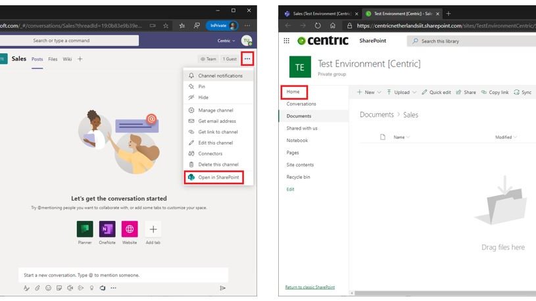Click the 1 Guest button
The width and height of the screenshot is (536, 301).
pyautogui.click(x=230, y=58)
